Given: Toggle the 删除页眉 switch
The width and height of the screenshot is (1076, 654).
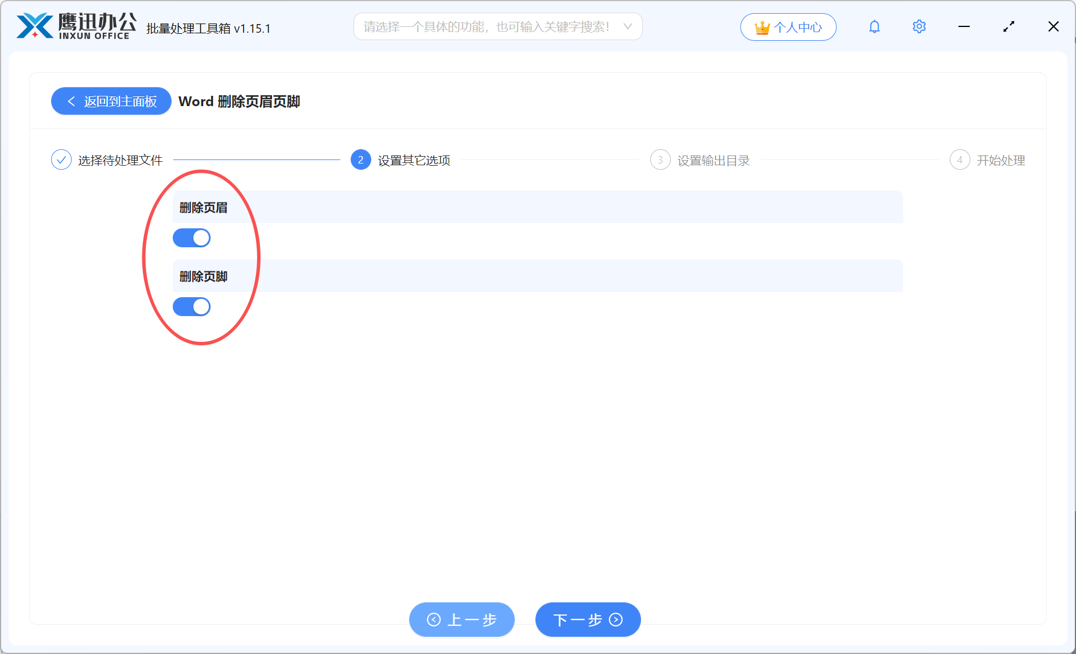Looking at the screenshot, I should click(192, 238).
